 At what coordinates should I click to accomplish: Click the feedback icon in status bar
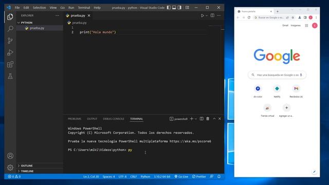click(211, 177)
